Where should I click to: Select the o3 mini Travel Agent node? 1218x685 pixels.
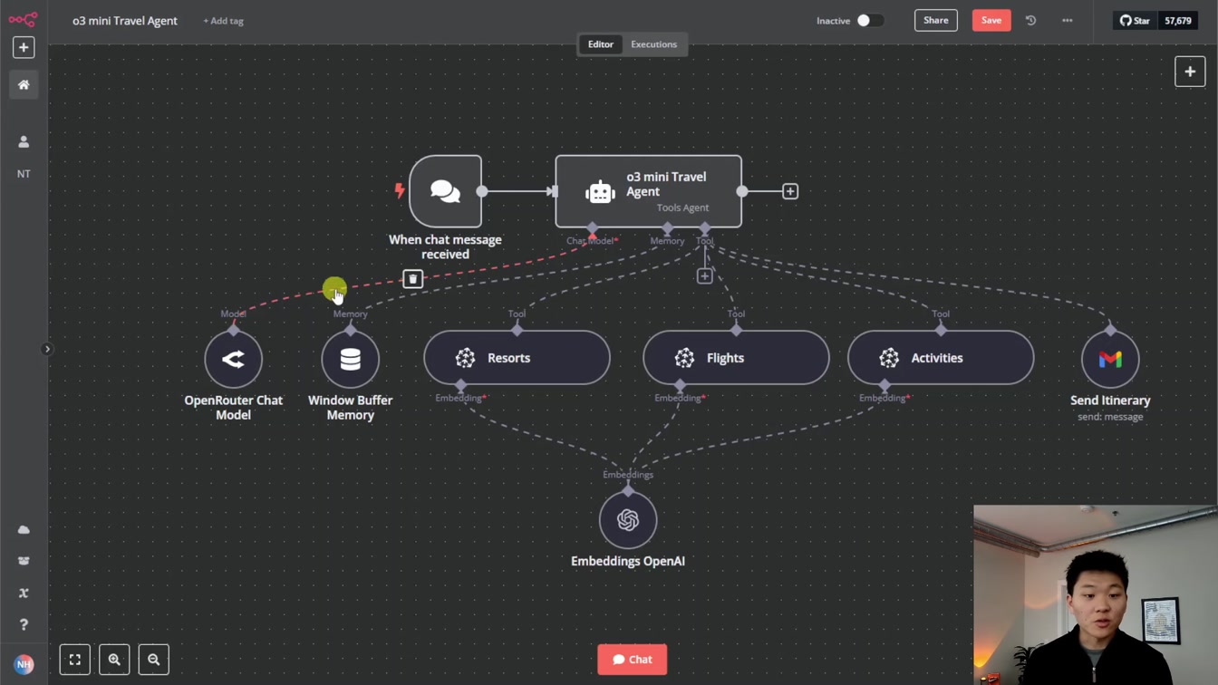click(x=648, y=191)
